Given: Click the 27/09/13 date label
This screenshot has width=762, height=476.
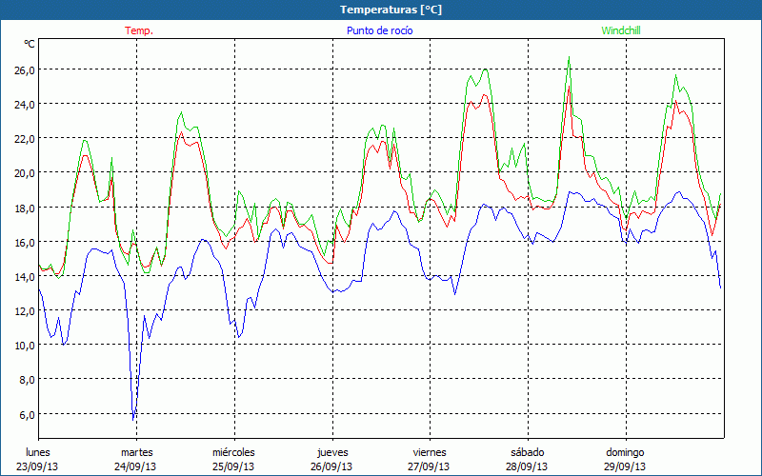Looking at the screenshot, I should click(x=430, y=466).
